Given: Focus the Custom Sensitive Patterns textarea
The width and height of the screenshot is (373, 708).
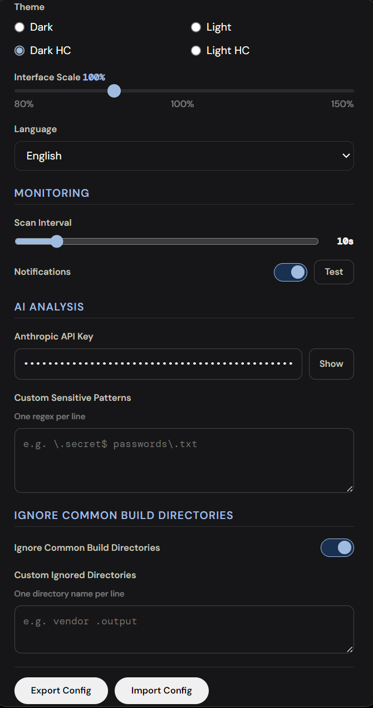Looking at the screenshot, I should coord(184,460).
